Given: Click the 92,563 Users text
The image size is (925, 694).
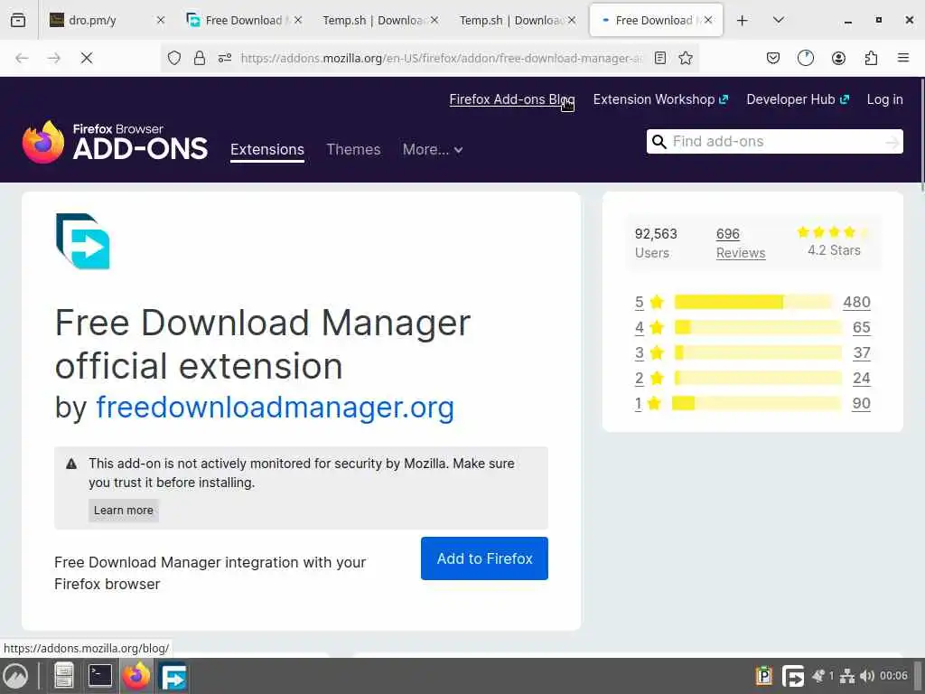Looking at the screenshot, I should pos(656,243).
